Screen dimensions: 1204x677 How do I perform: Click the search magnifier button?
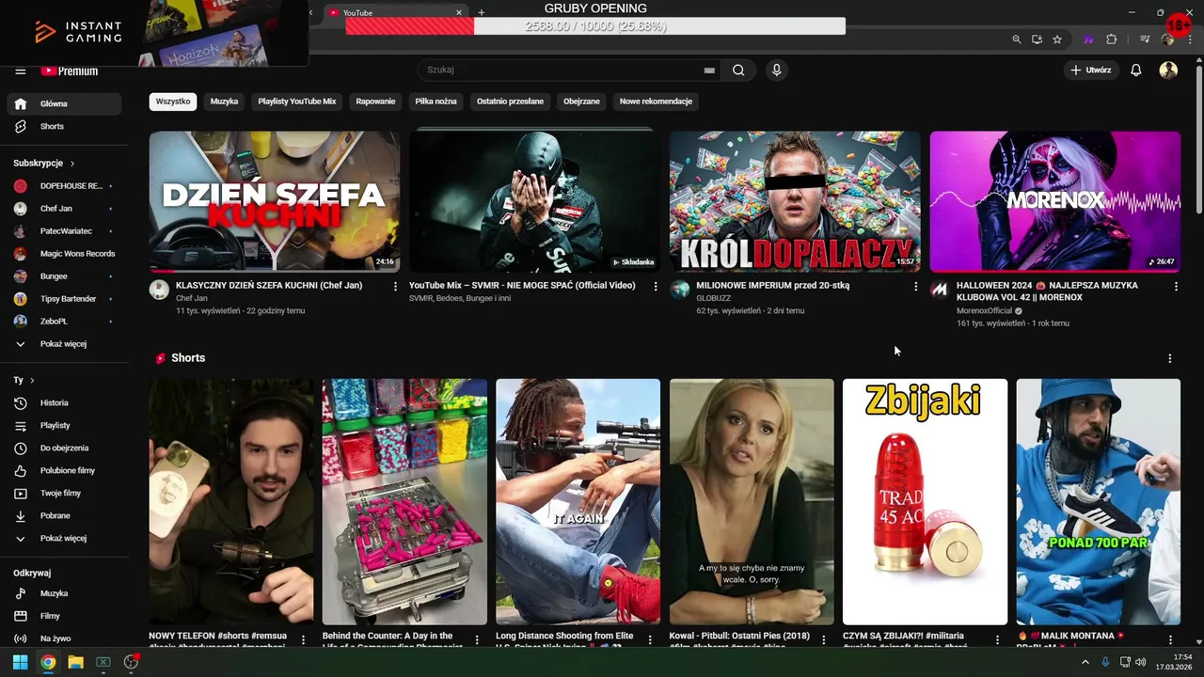click(x=738, y=70)
